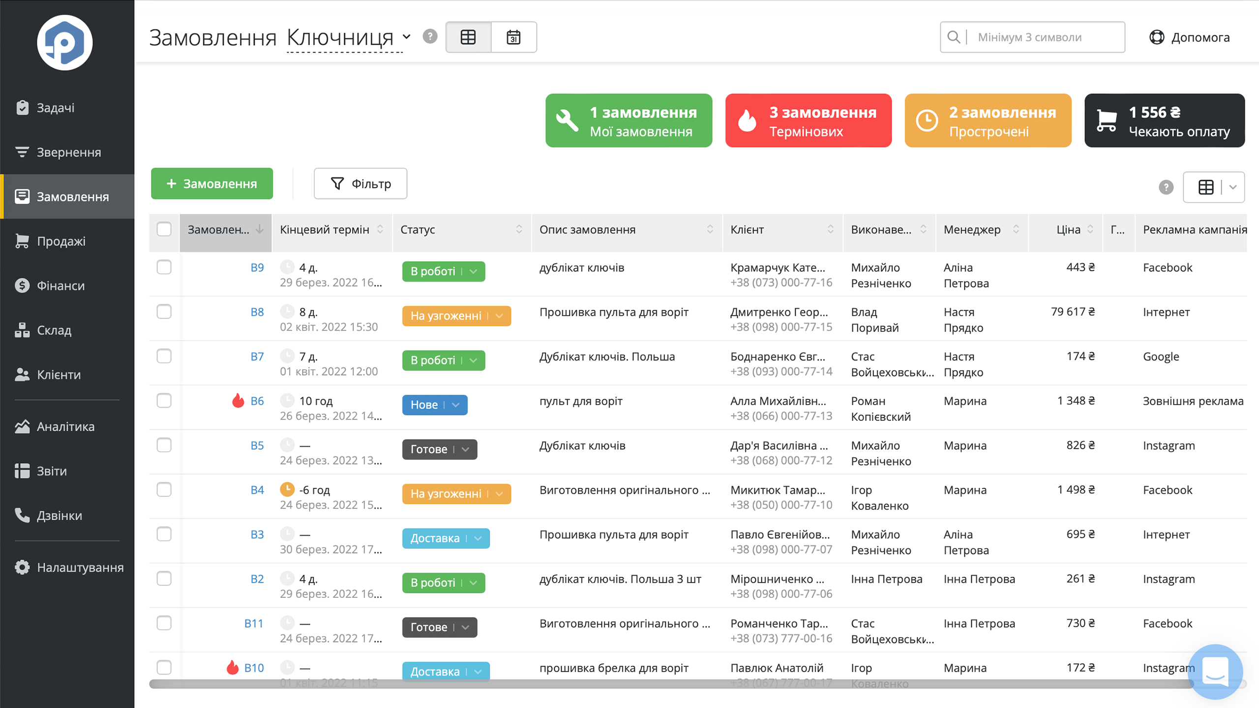This screenshot has width=1259, height=708.
Task: Click clock icon in B9 deadline cell
Action: (287, 267)
